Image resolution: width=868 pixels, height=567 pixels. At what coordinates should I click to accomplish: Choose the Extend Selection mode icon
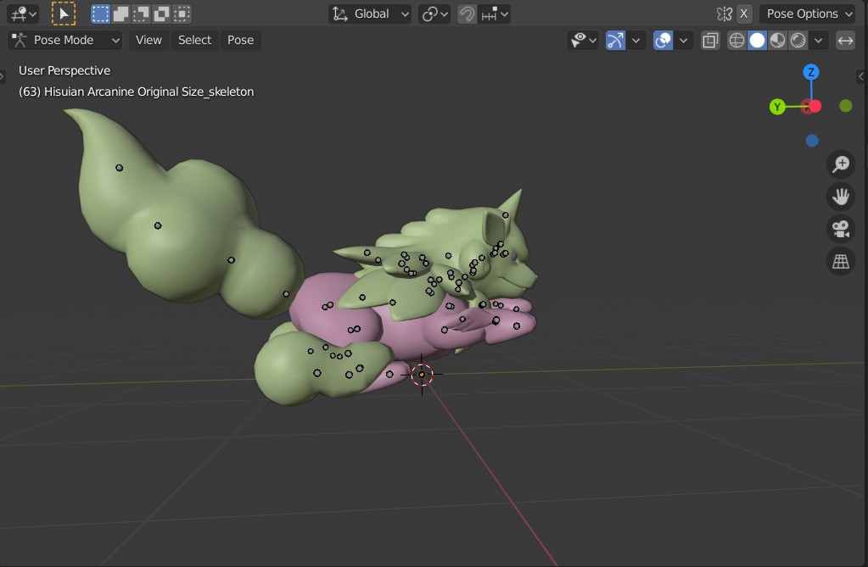[x=120, y=14]
